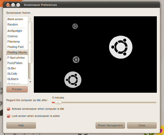This screenshot has height=135, width=164.
Task: Click the theme list scrollbar thumb
Action: [x=30, y=43]
